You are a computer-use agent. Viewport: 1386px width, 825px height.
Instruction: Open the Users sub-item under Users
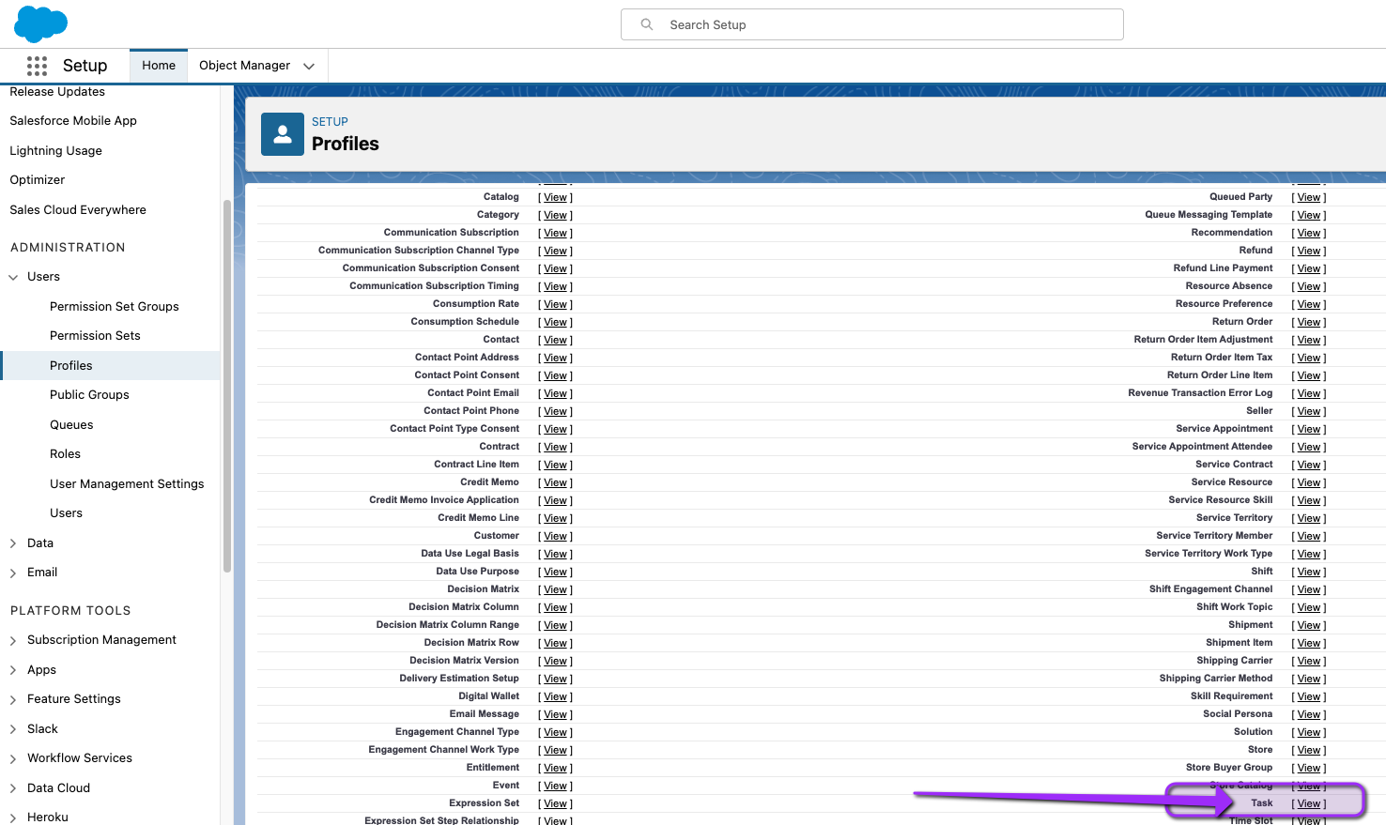(x=66, y=513)
